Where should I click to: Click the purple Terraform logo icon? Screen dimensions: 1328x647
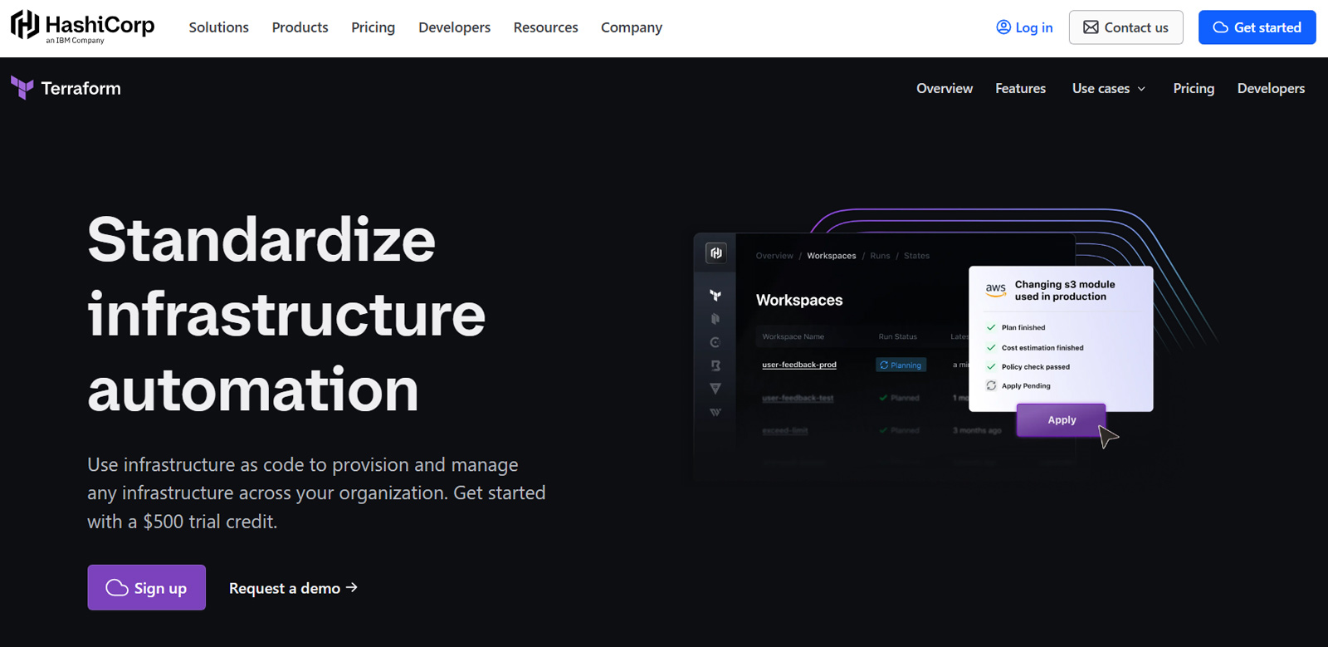coord(22,87)
